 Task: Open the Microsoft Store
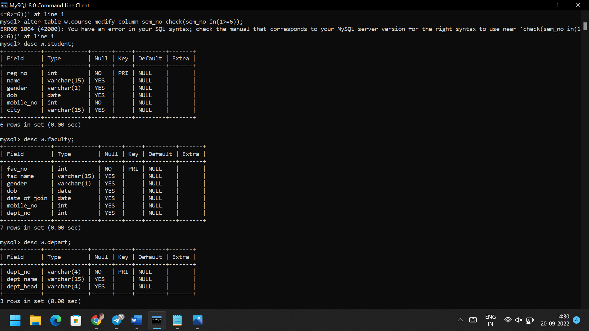[x=76, y=321]
